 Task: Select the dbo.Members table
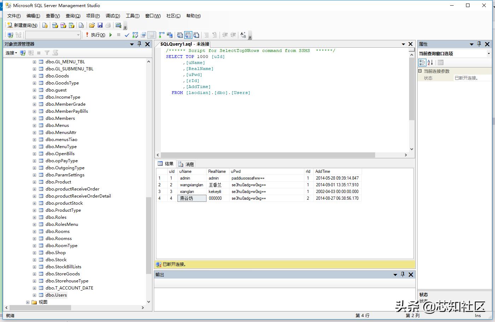point(60,118)
